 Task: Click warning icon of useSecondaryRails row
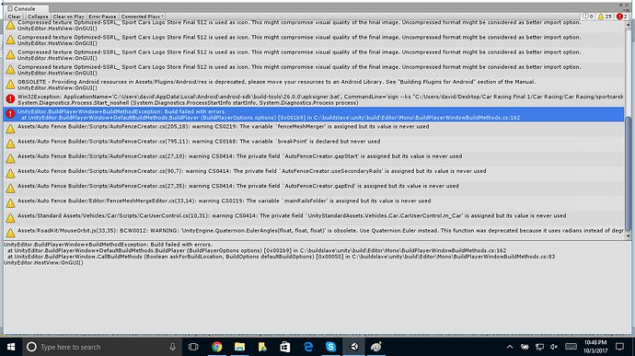coord(10,173)
